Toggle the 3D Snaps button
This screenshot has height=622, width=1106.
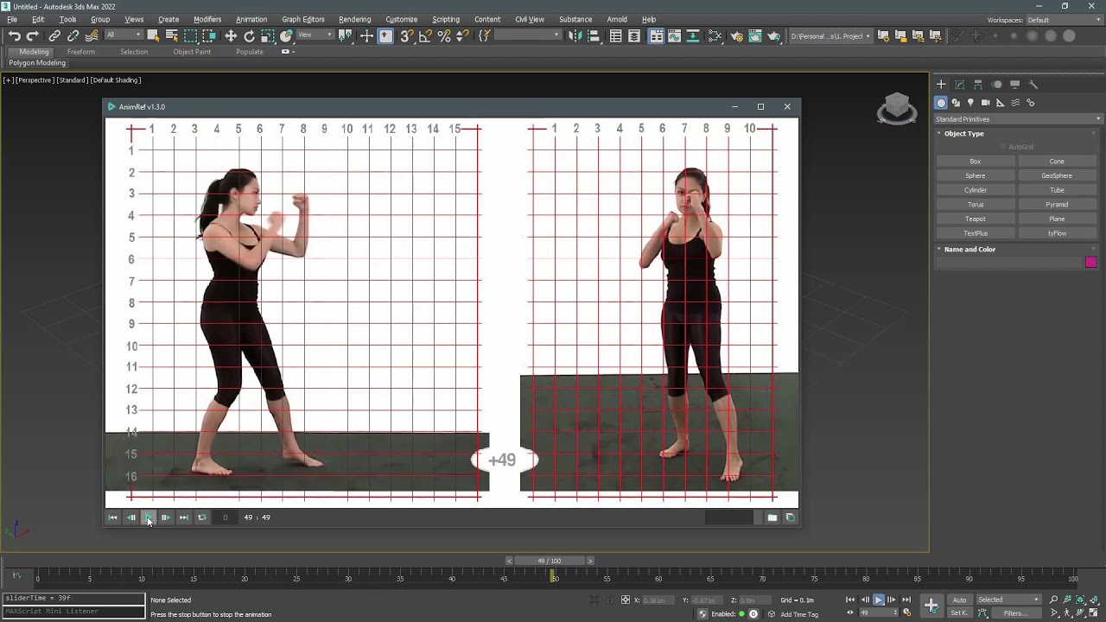406,35
